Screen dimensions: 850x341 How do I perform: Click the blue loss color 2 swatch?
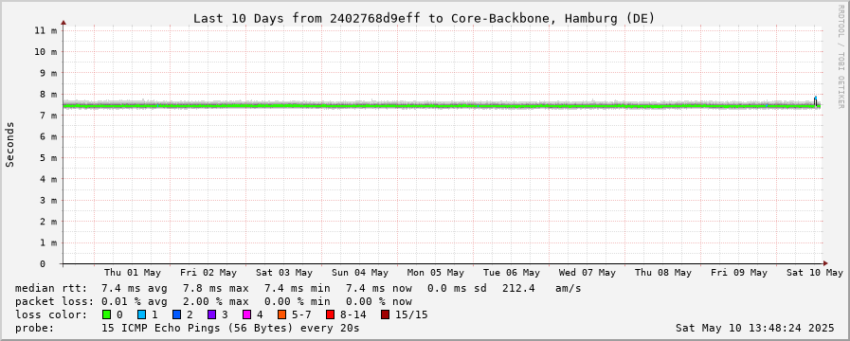point(175,314)
